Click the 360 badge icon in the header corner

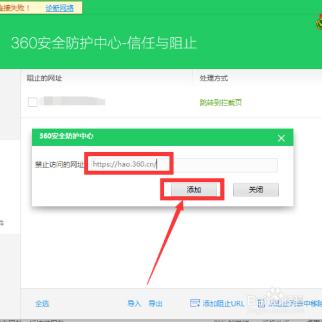[x=319, y=23]
